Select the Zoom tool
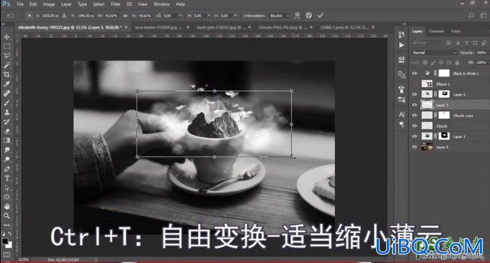The width and height of the screenshot is (490, 263). (x=7, y=216)
